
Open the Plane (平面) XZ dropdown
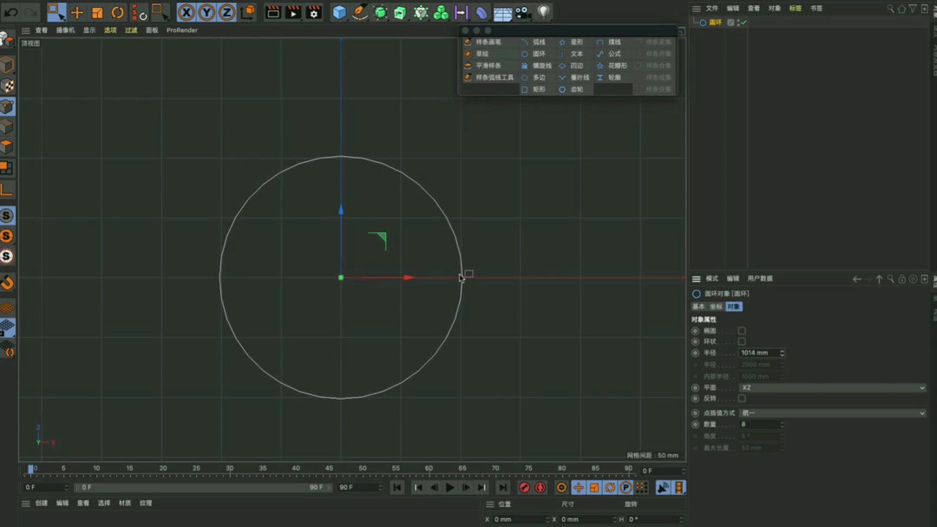pos(827,387)
